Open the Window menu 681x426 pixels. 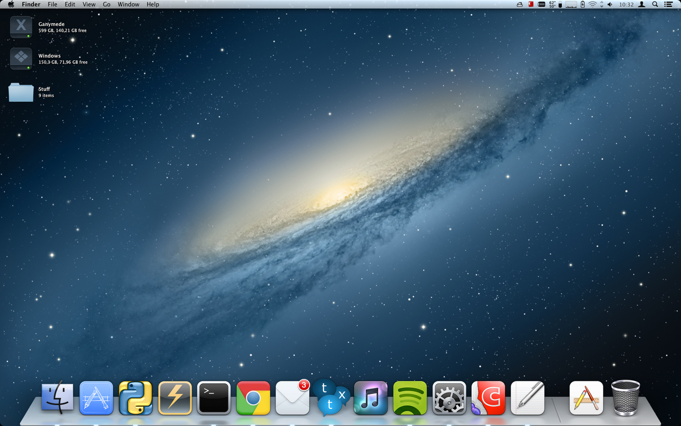point(129,4)
